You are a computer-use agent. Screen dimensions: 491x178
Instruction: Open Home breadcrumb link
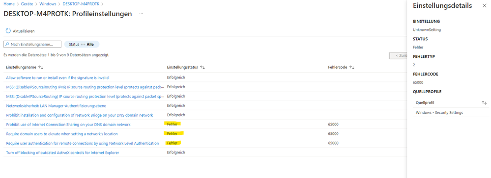(x=9, y=4)
